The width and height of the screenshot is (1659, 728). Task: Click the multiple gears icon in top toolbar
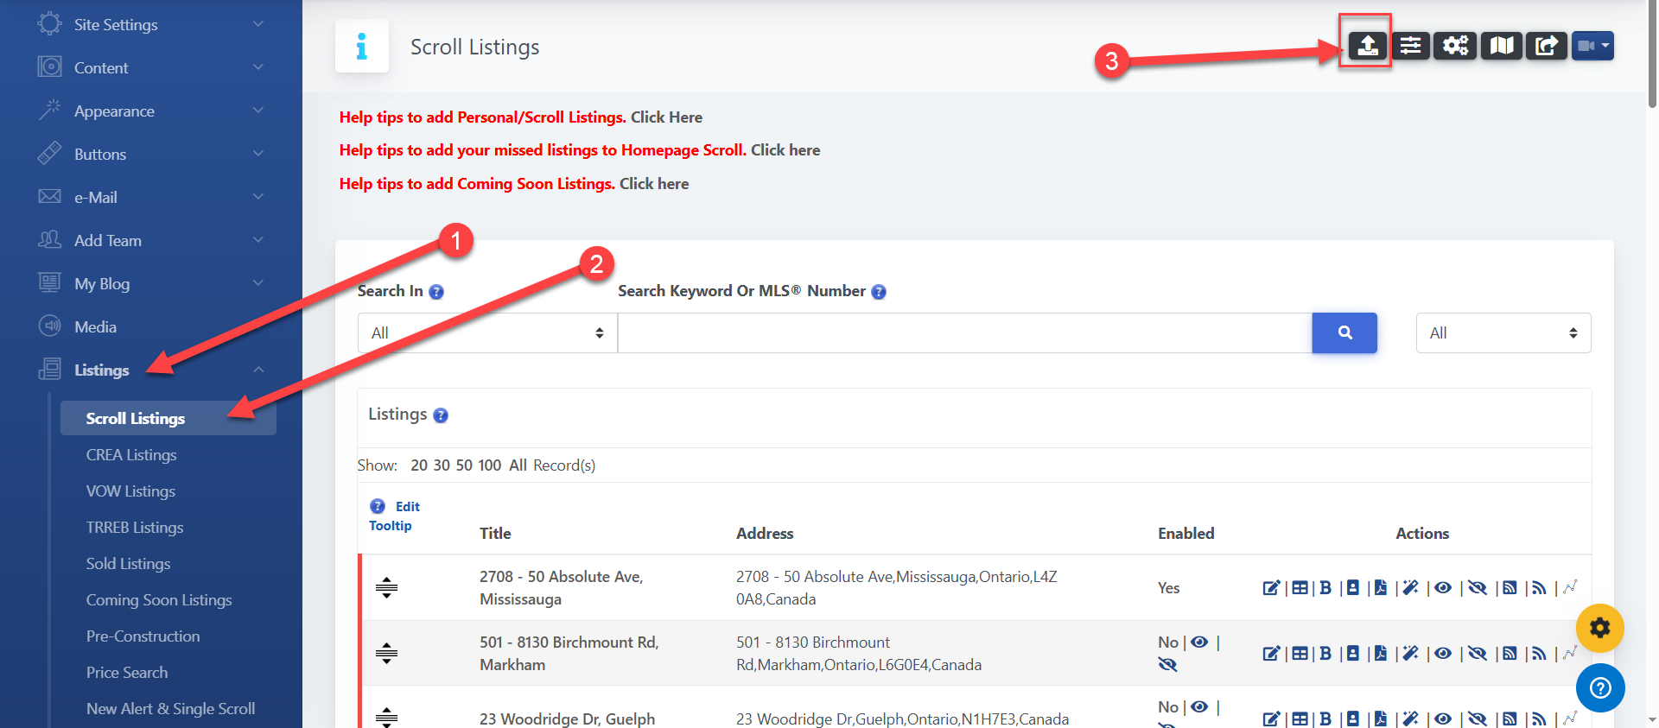(x=1455, y=45)
